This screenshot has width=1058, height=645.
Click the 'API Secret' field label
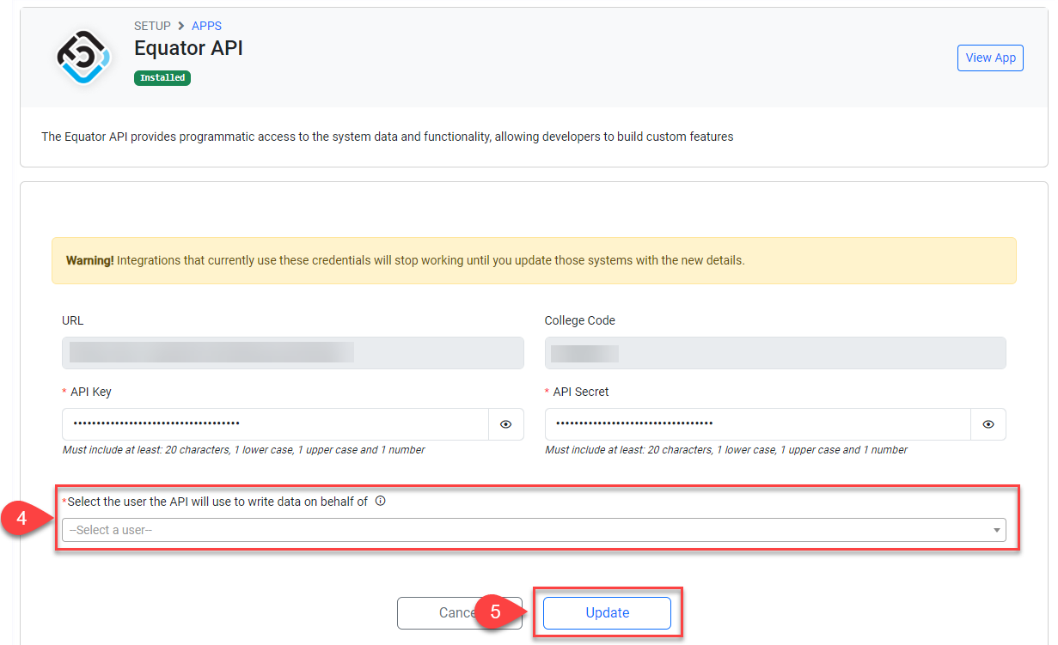coord(581,392)
